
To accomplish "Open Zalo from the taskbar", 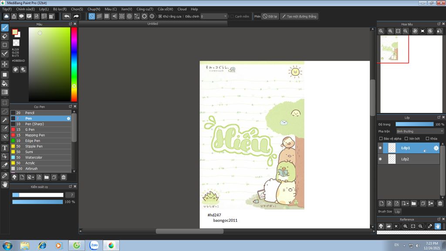I will [94, 245].
